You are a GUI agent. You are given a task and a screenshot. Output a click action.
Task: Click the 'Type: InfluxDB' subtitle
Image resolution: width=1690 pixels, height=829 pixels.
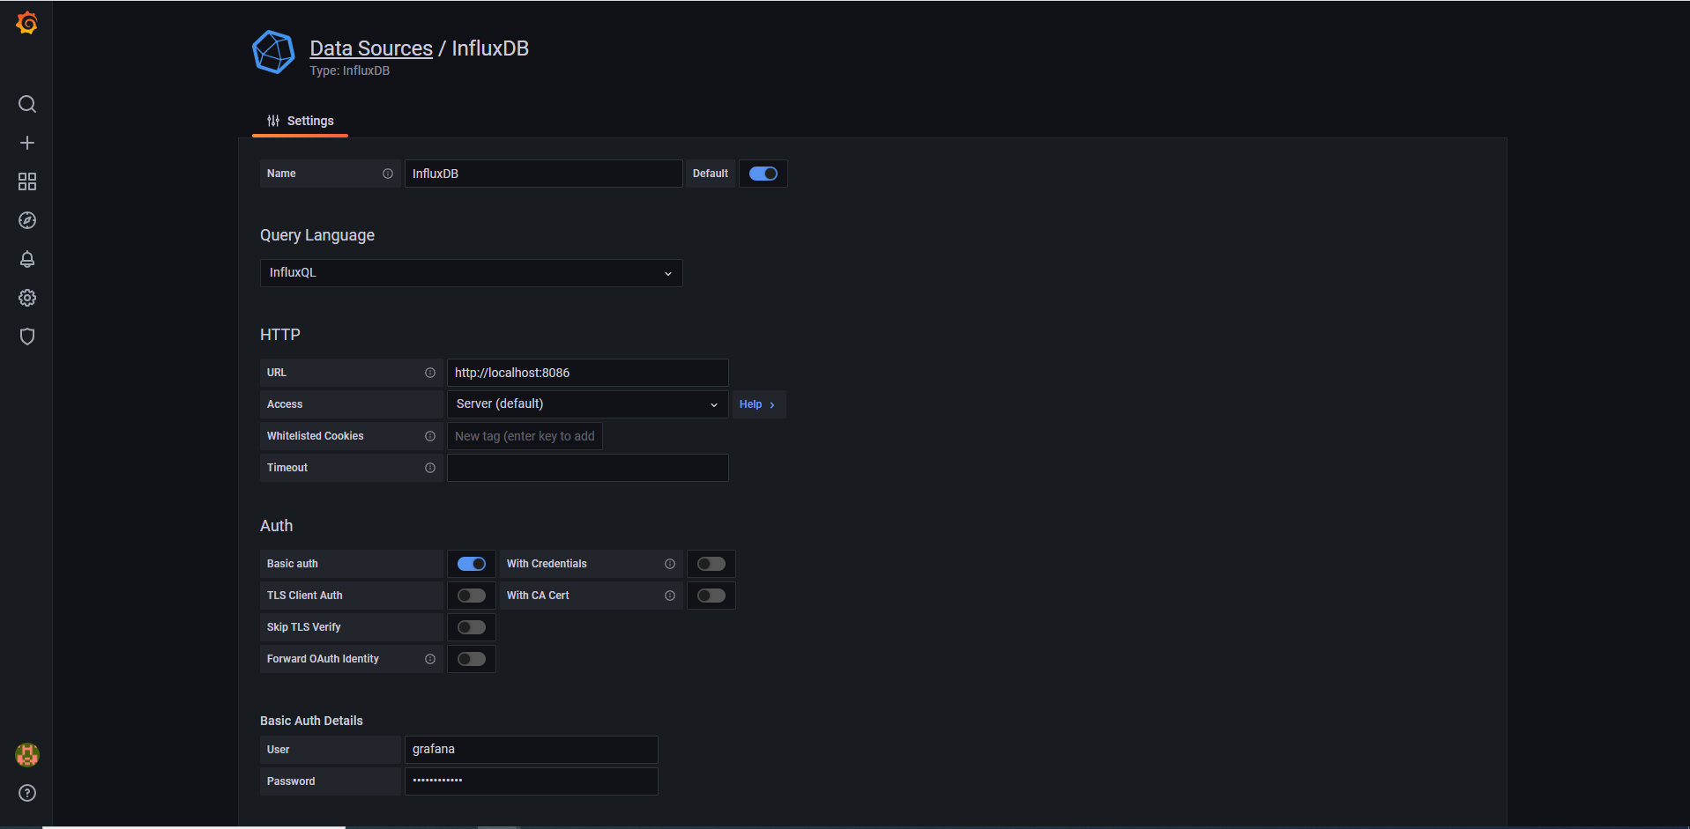[x=349, y=70]
